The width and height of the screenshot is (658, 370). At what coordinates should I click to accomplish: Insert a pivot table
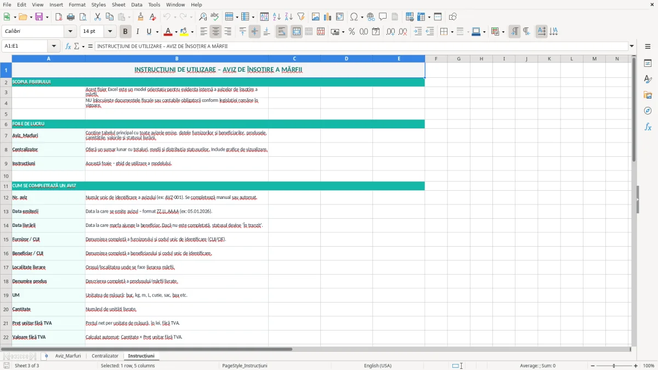pos(340,17)
